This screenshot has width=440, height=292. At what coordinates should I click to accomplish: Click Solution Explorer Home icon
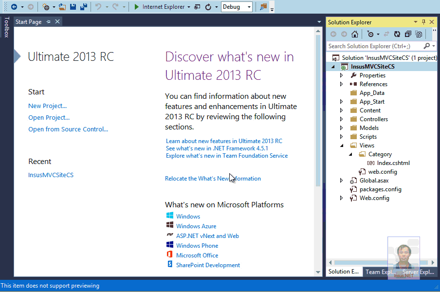tap(355, 34)
